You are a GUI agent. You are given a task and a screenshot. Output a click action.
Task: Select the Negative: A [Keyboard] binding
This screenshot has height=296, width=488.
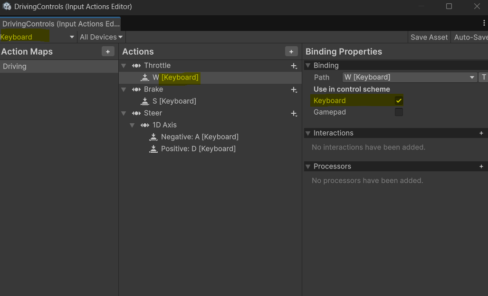[x=200, y=137]
